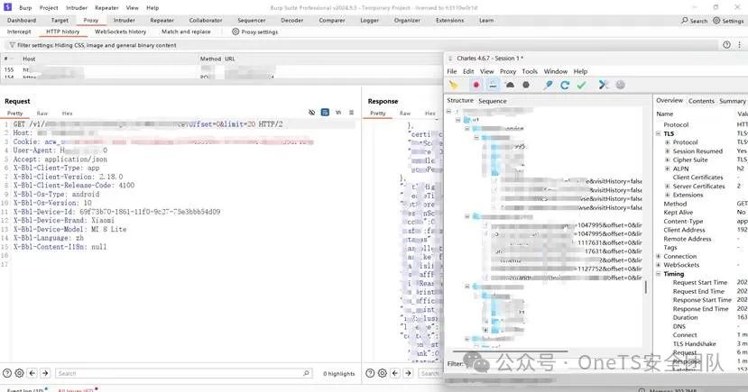
Task: Click the Burp Search icon in the top bar
Action: 695,21
